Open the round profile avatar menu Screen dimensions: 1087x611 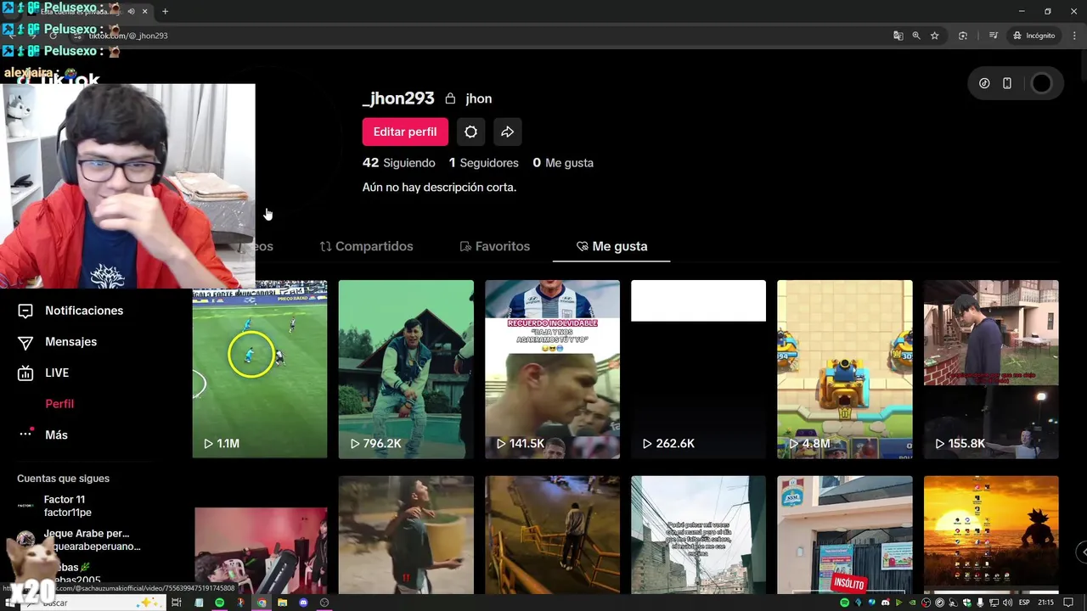[x=1041, y=83]
